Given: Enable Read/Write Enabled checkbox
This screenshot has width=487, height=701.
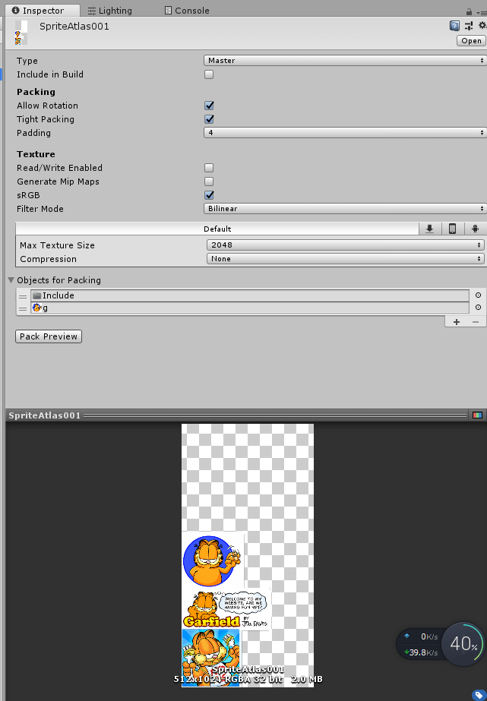Looking at the screenshot, I should click(209, 168).
